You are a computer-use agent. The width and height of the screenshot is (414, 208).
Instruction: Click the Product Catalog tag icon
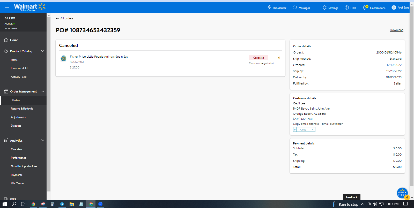coord(6,51)
